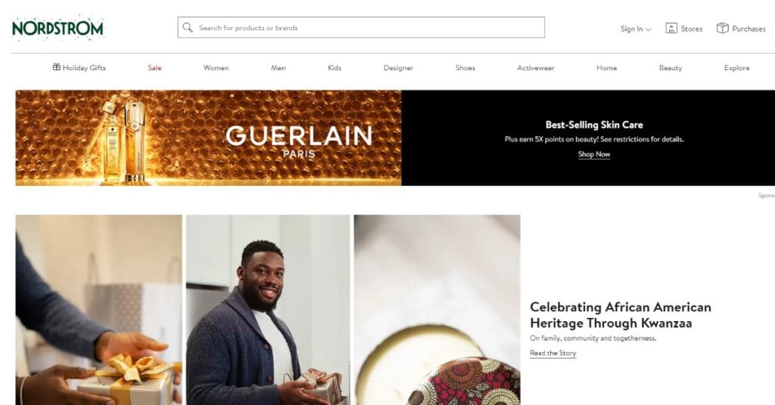Click the magnifying glass search icon
The width and height of the screenshot is (775, 405).
[188, 28]
